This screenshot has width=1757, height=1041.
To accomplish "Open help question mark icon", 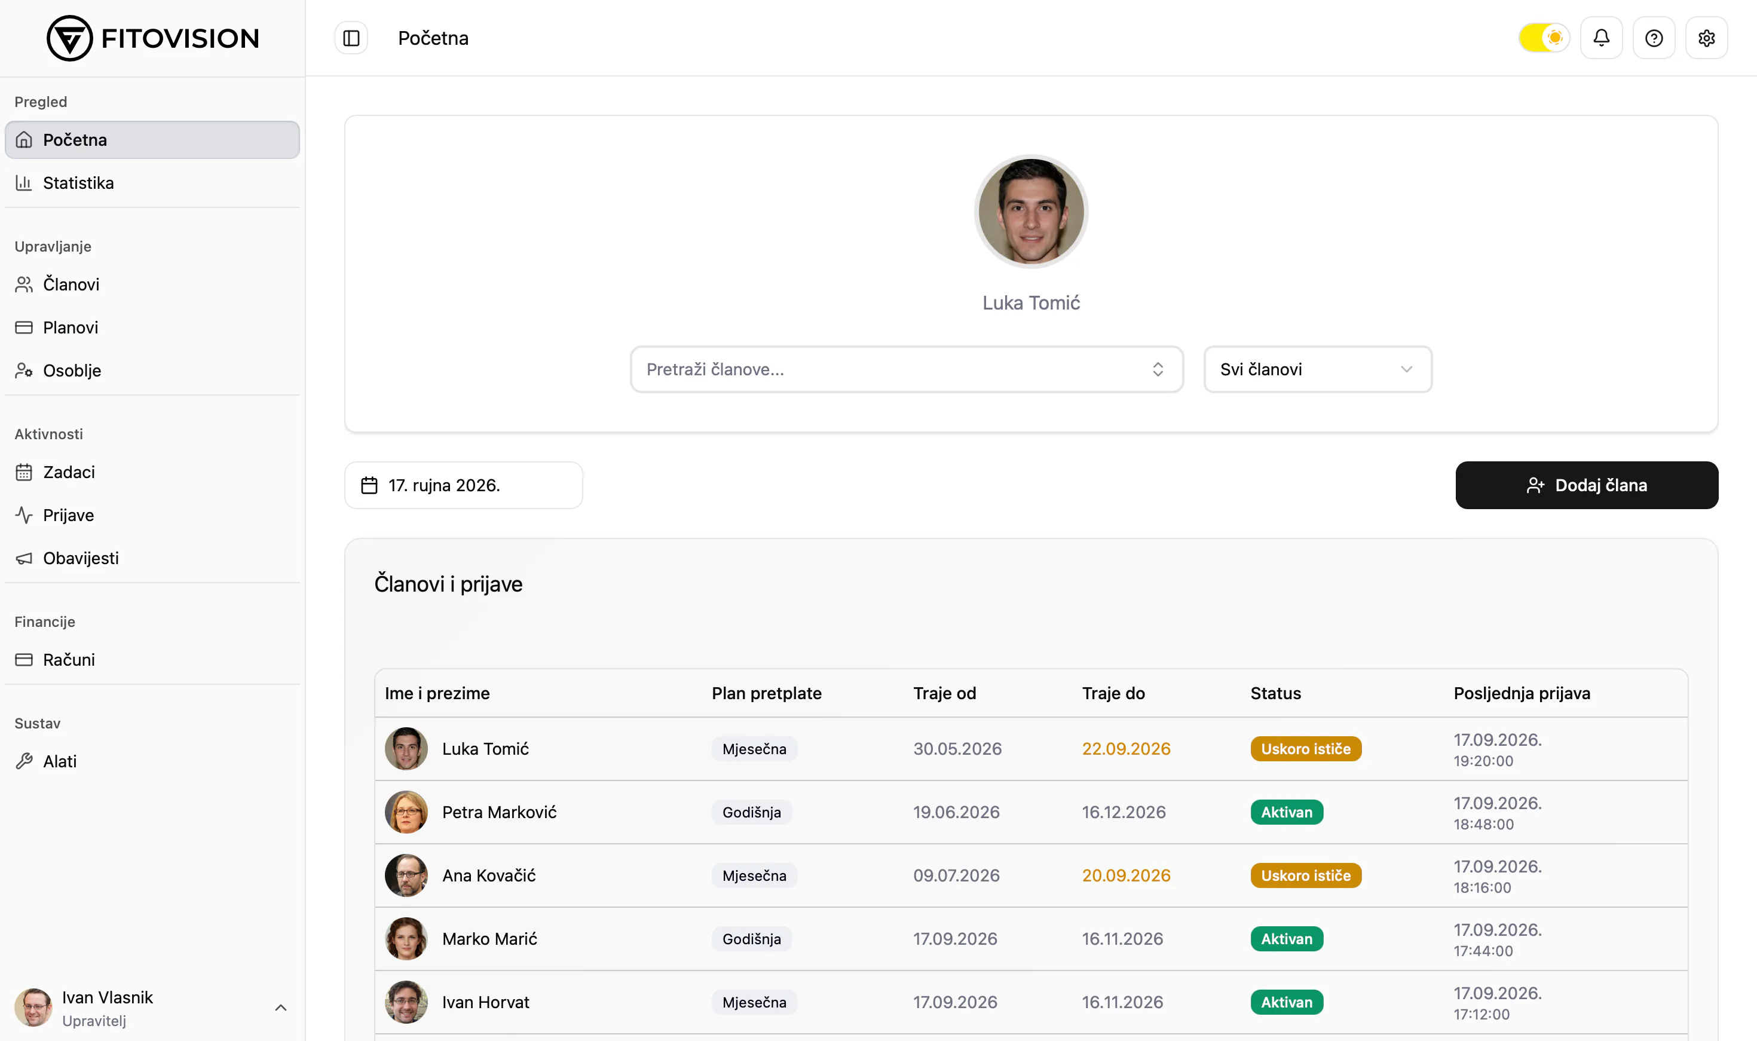I will 1654,38.
